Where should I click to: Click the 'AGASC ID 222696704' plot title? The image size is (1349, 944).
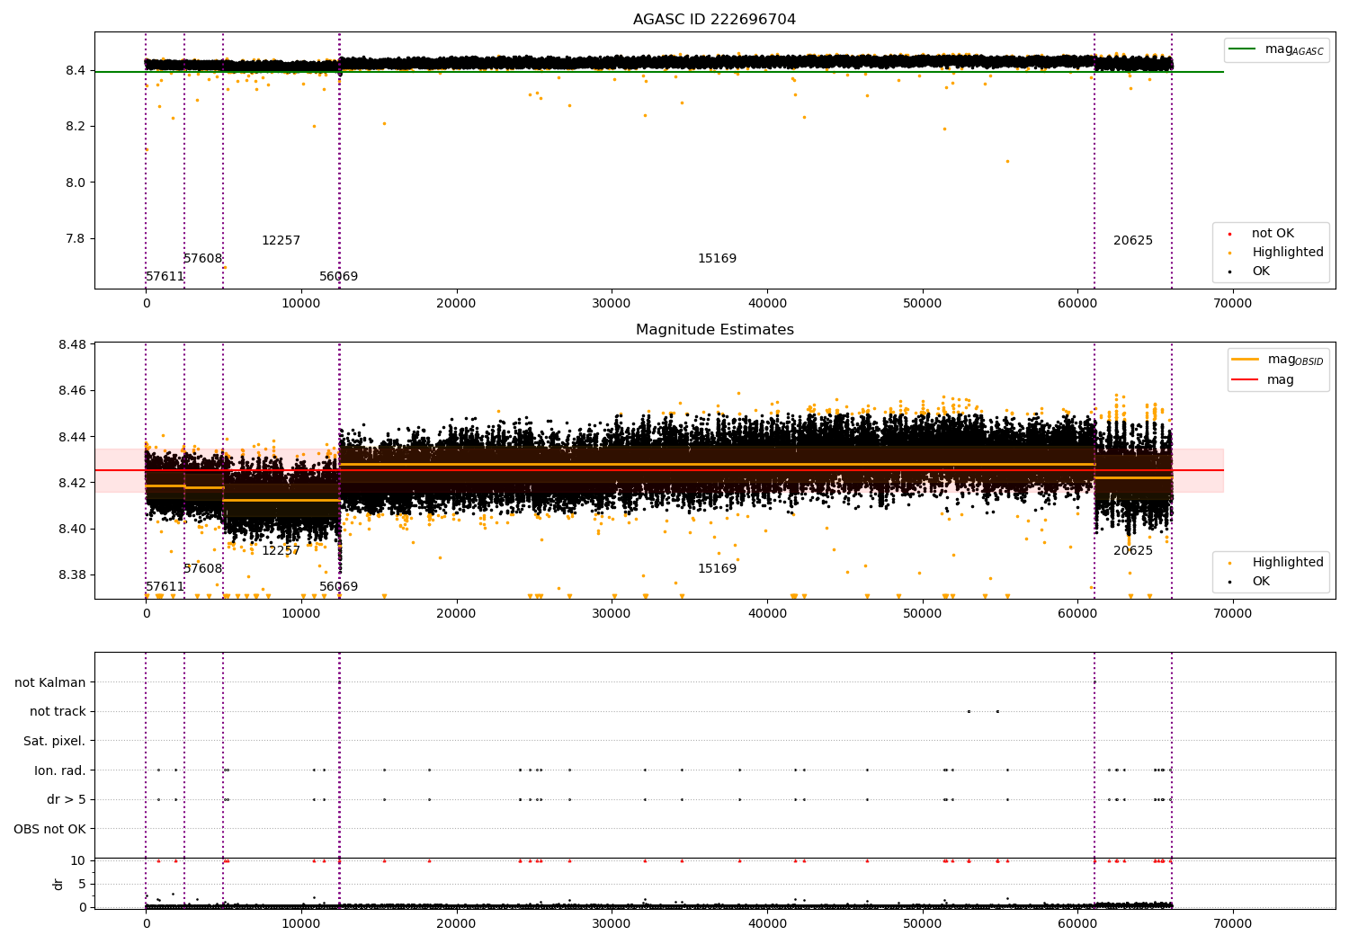(714, 20)
